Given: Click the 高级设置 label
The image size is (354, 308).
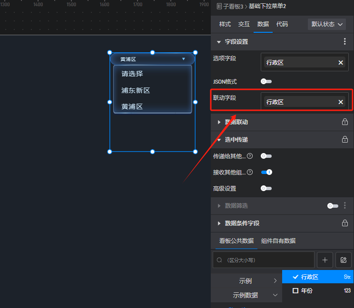Looking at the screenshot, I should (225, 188).
